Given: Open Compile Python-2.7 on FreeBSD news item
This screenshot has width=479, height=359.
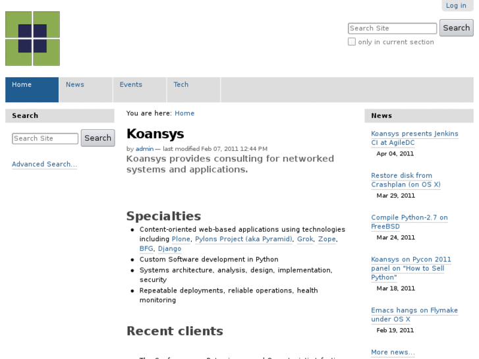Looking at the screenshot, I should (409, 222).
